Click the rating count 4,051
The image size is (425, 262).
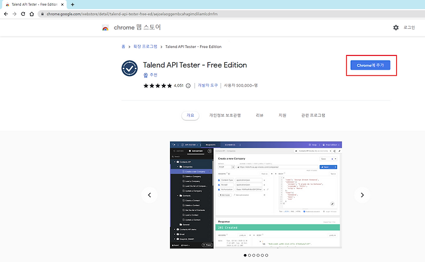click(178, 85)
